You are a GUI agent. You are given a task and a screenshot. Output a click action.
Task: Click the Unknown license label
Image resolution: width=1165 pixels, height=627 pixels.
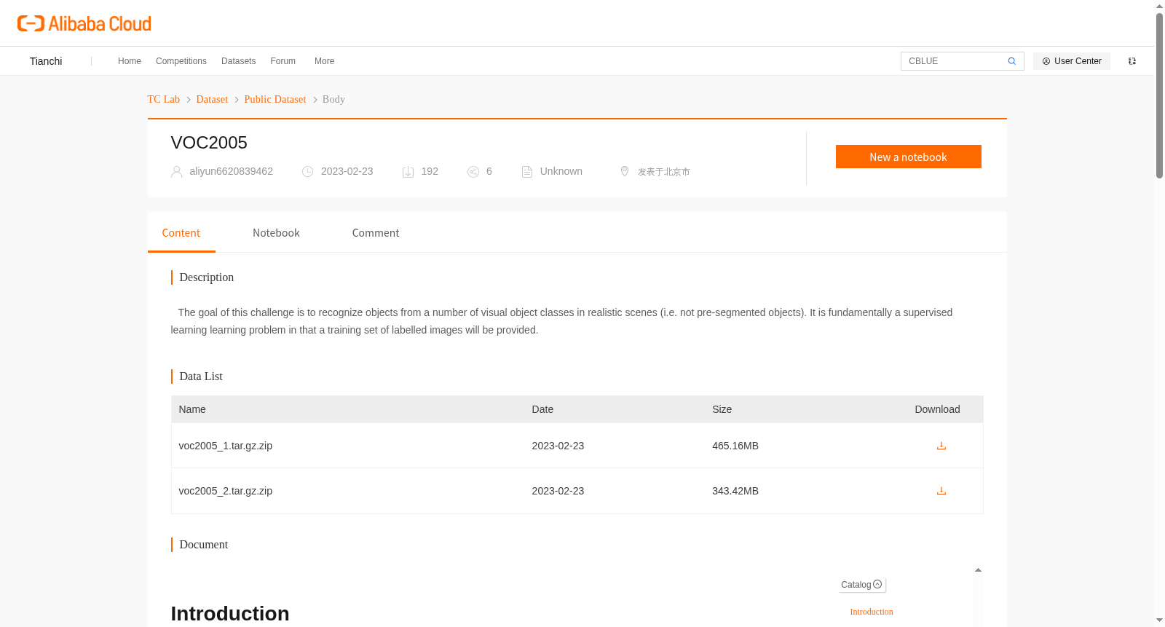(x=561, y=171)
